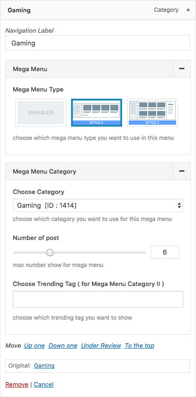Move item Under Review

point(101,346)
